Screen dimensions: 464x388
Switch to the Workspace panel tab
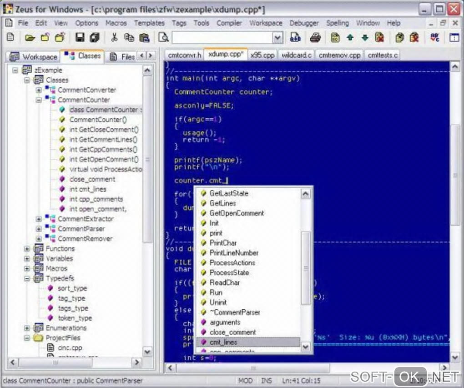pos(33,56)
